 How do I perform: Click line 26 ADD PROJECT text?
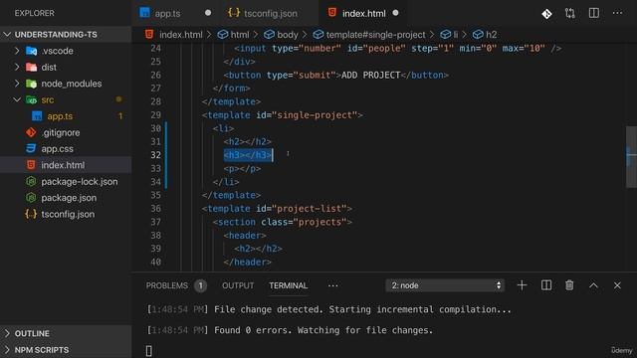click(370, 76)
